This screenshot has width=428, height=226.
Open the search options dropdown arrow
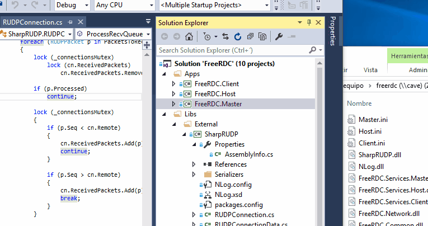tap(321, 50)
